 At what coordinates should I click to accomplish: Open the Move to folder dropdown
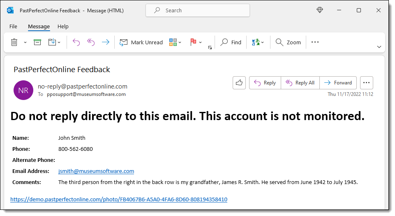(x=54, y=42)
